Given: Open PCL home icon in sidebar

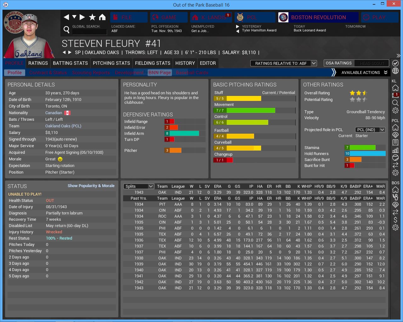Looking at the screenshot, I should tap(395, 127).
